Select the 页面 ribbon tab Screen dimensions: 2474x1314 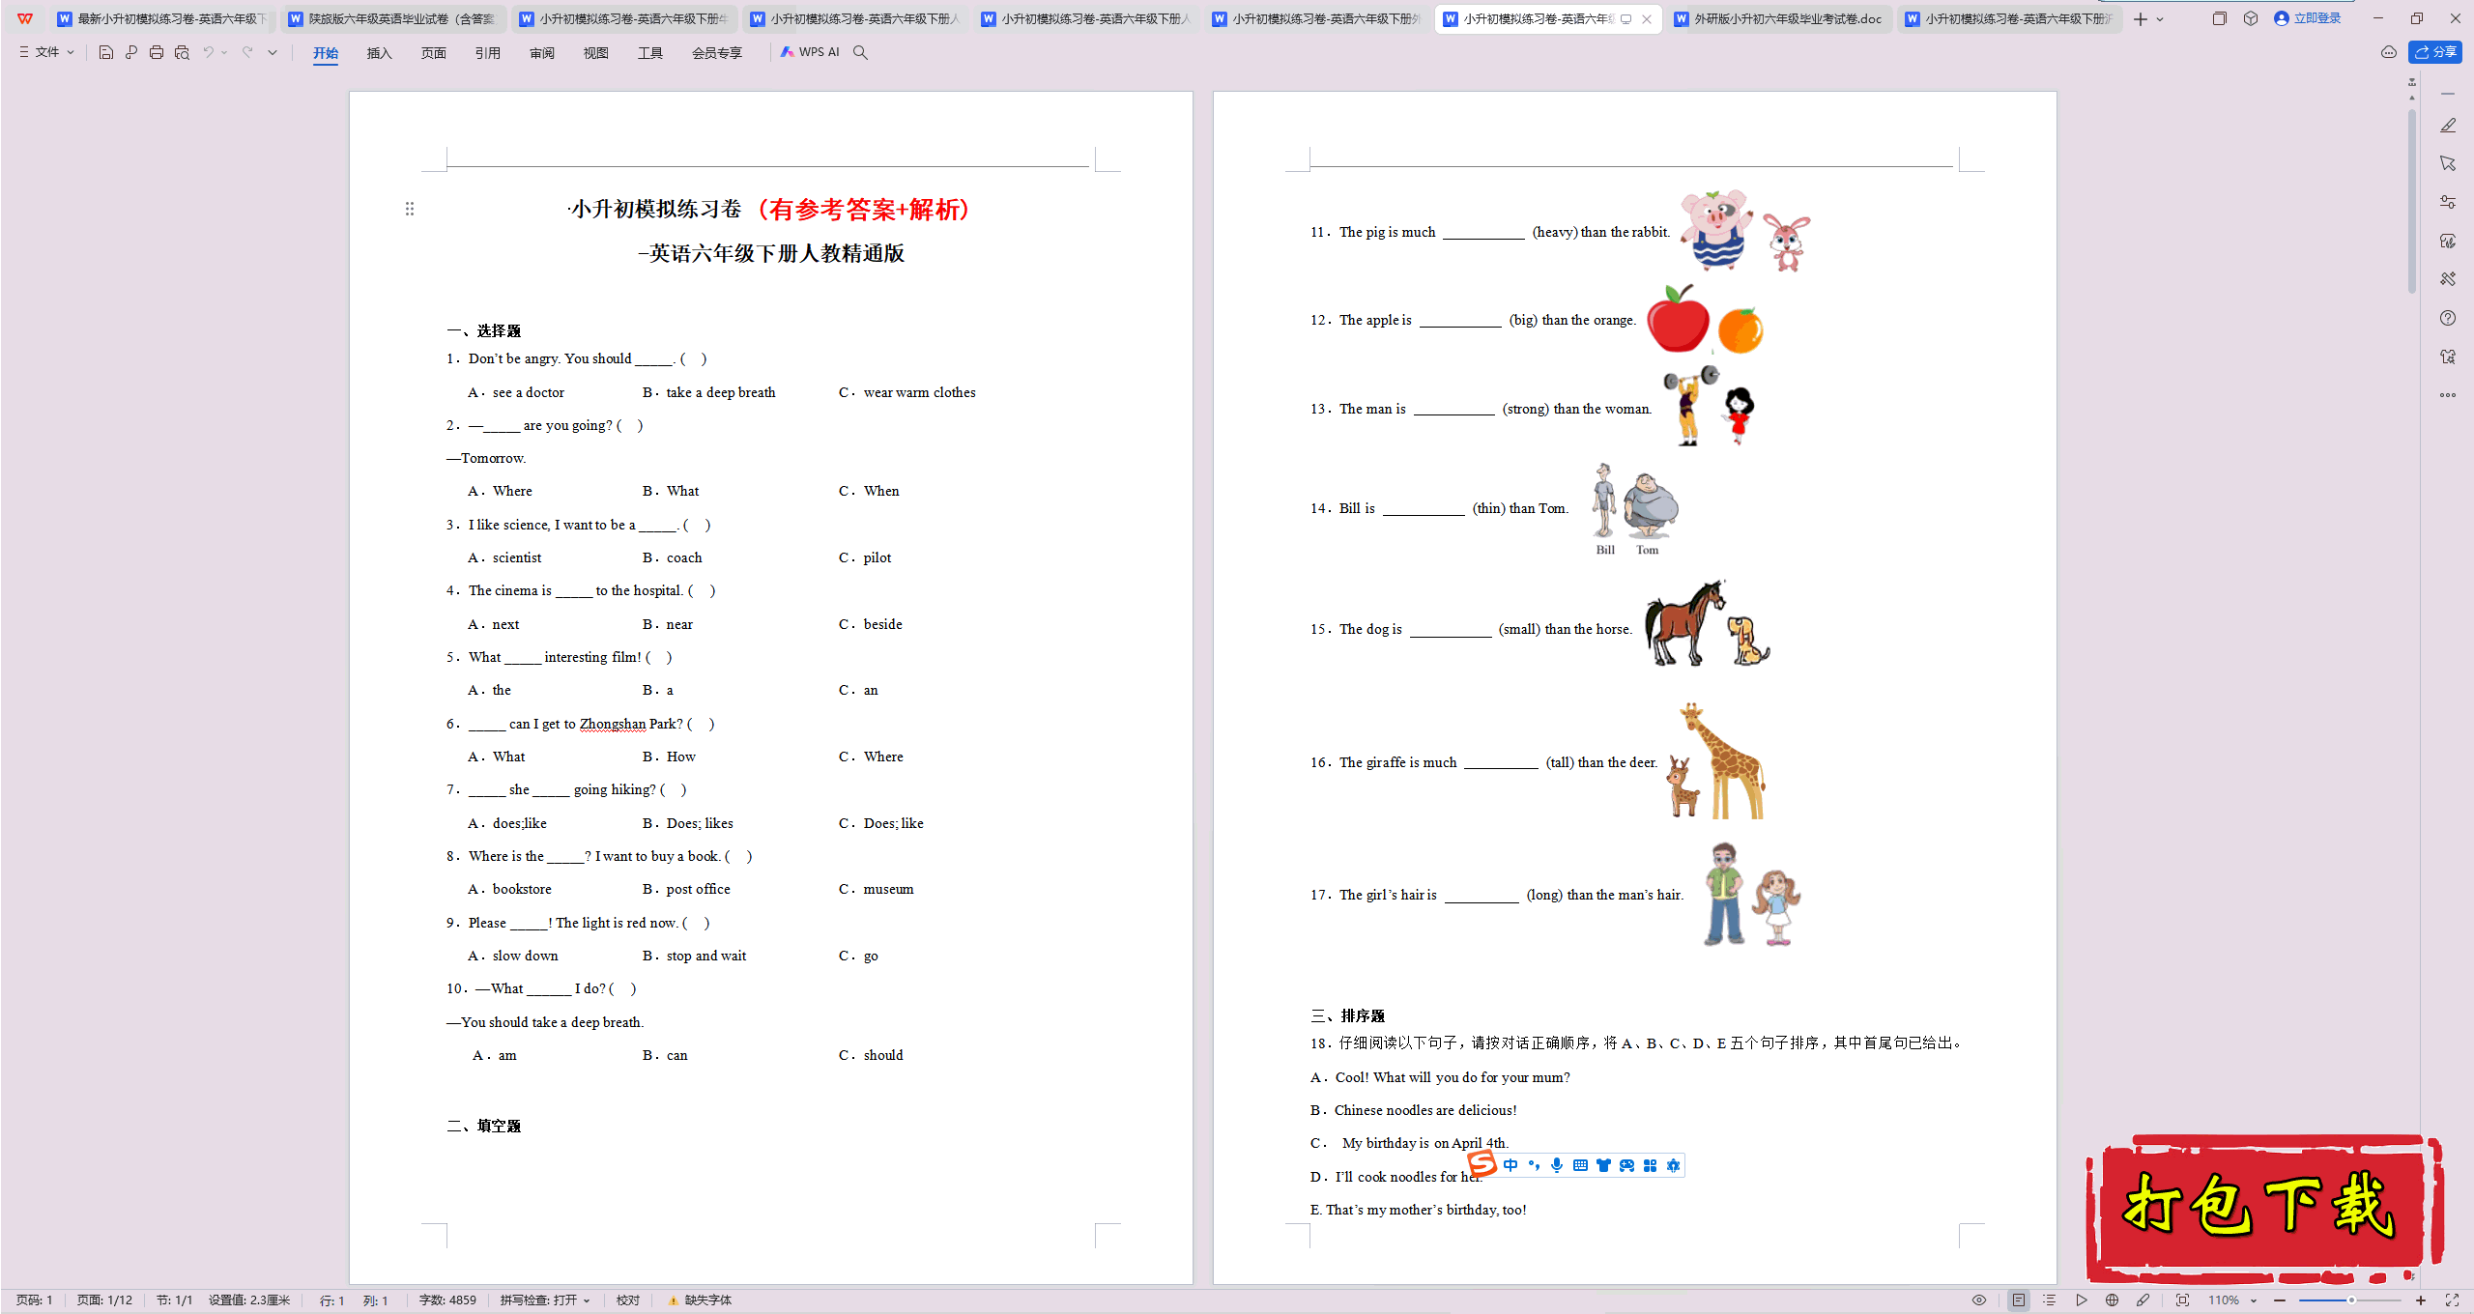(433, 53)
